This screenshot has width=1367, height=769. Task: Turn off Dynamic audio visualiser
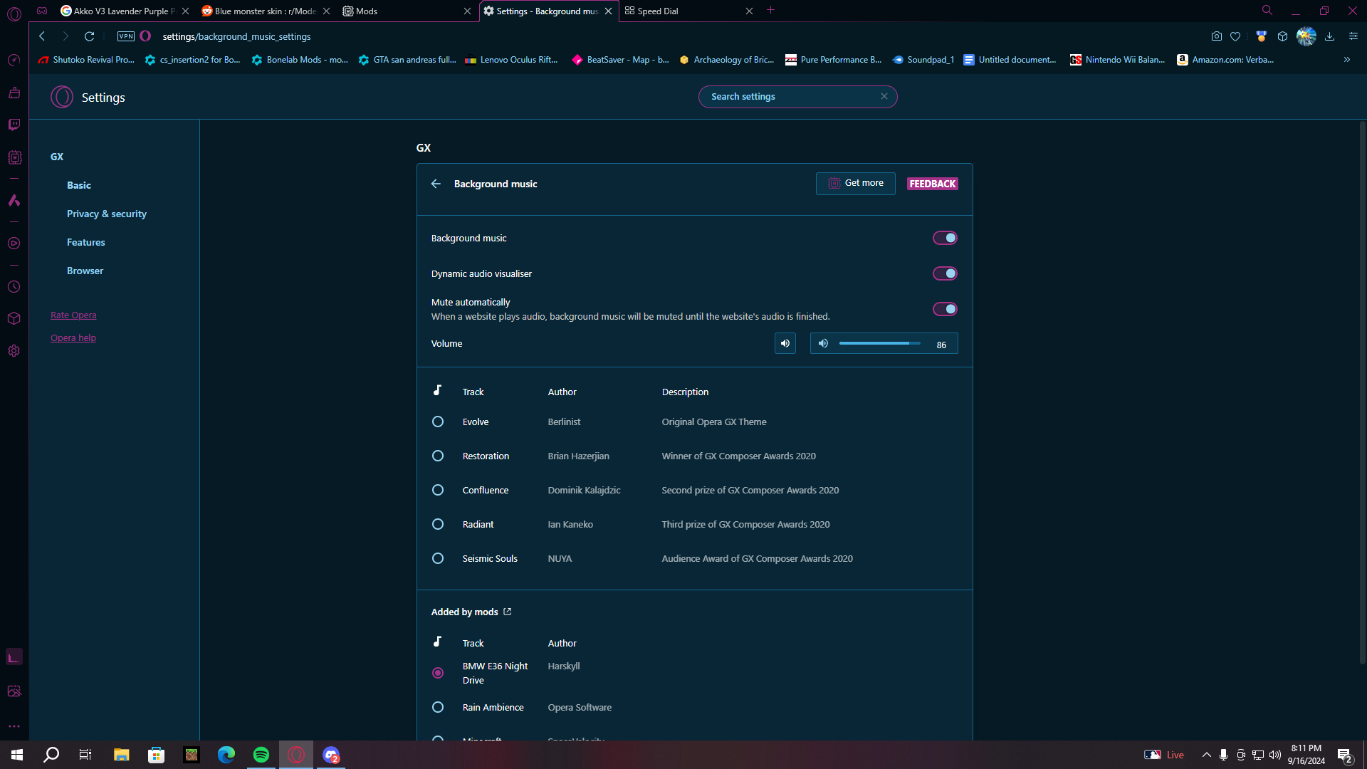click(x=945, y=273)
